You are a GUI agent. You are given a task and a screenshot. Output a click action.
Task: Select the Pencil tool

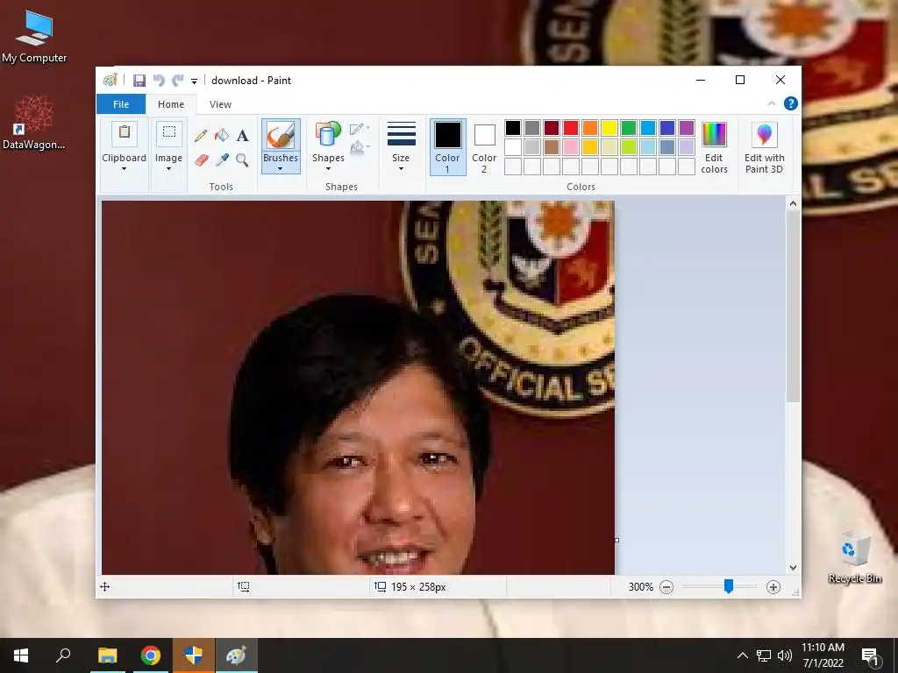pyautogui.click(x=201, y=136)
